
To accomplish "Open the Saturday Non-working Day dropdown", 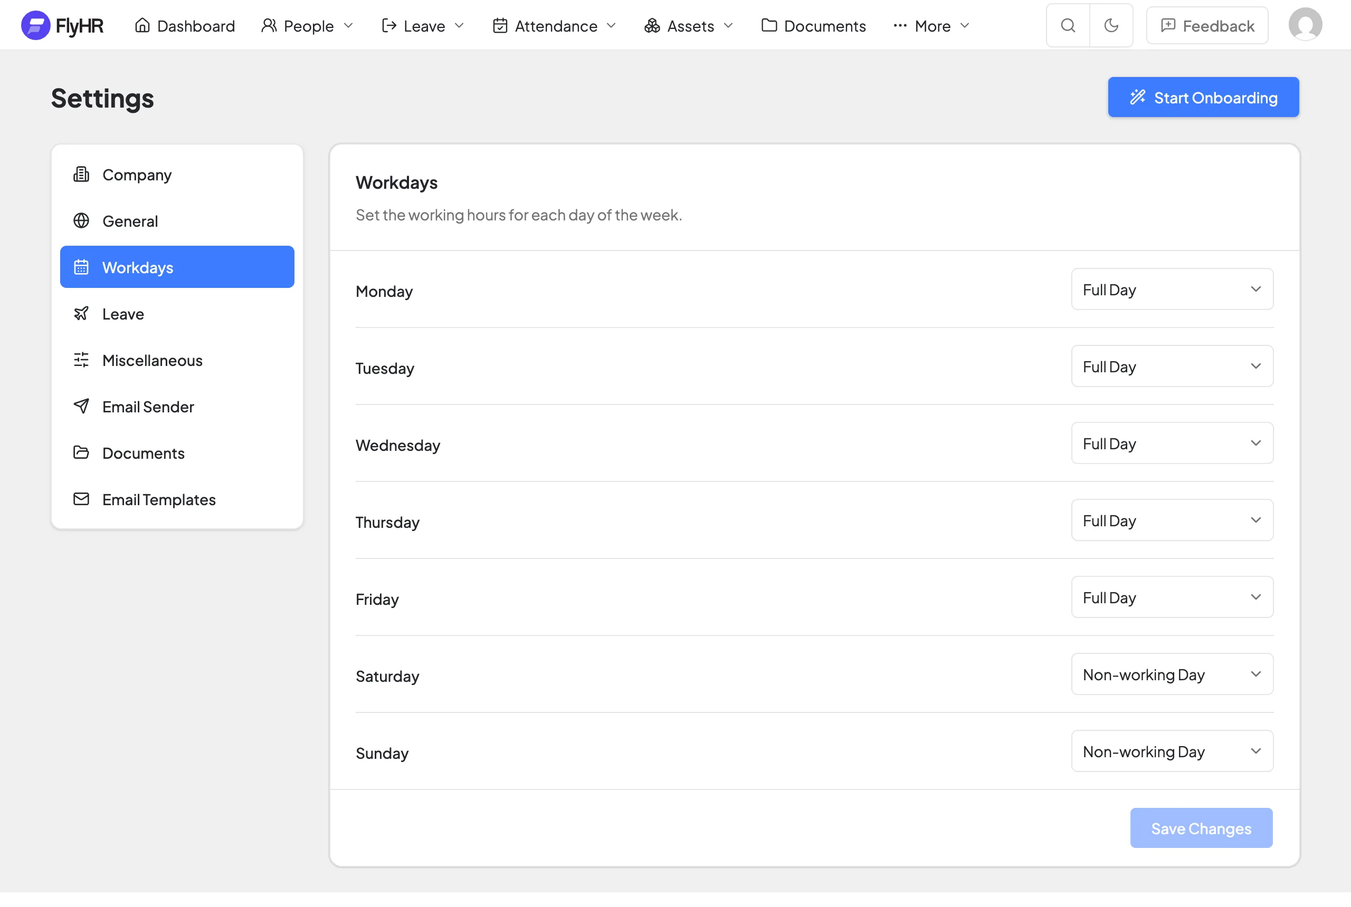I will pyautogui.click(x=1172, y=674).
